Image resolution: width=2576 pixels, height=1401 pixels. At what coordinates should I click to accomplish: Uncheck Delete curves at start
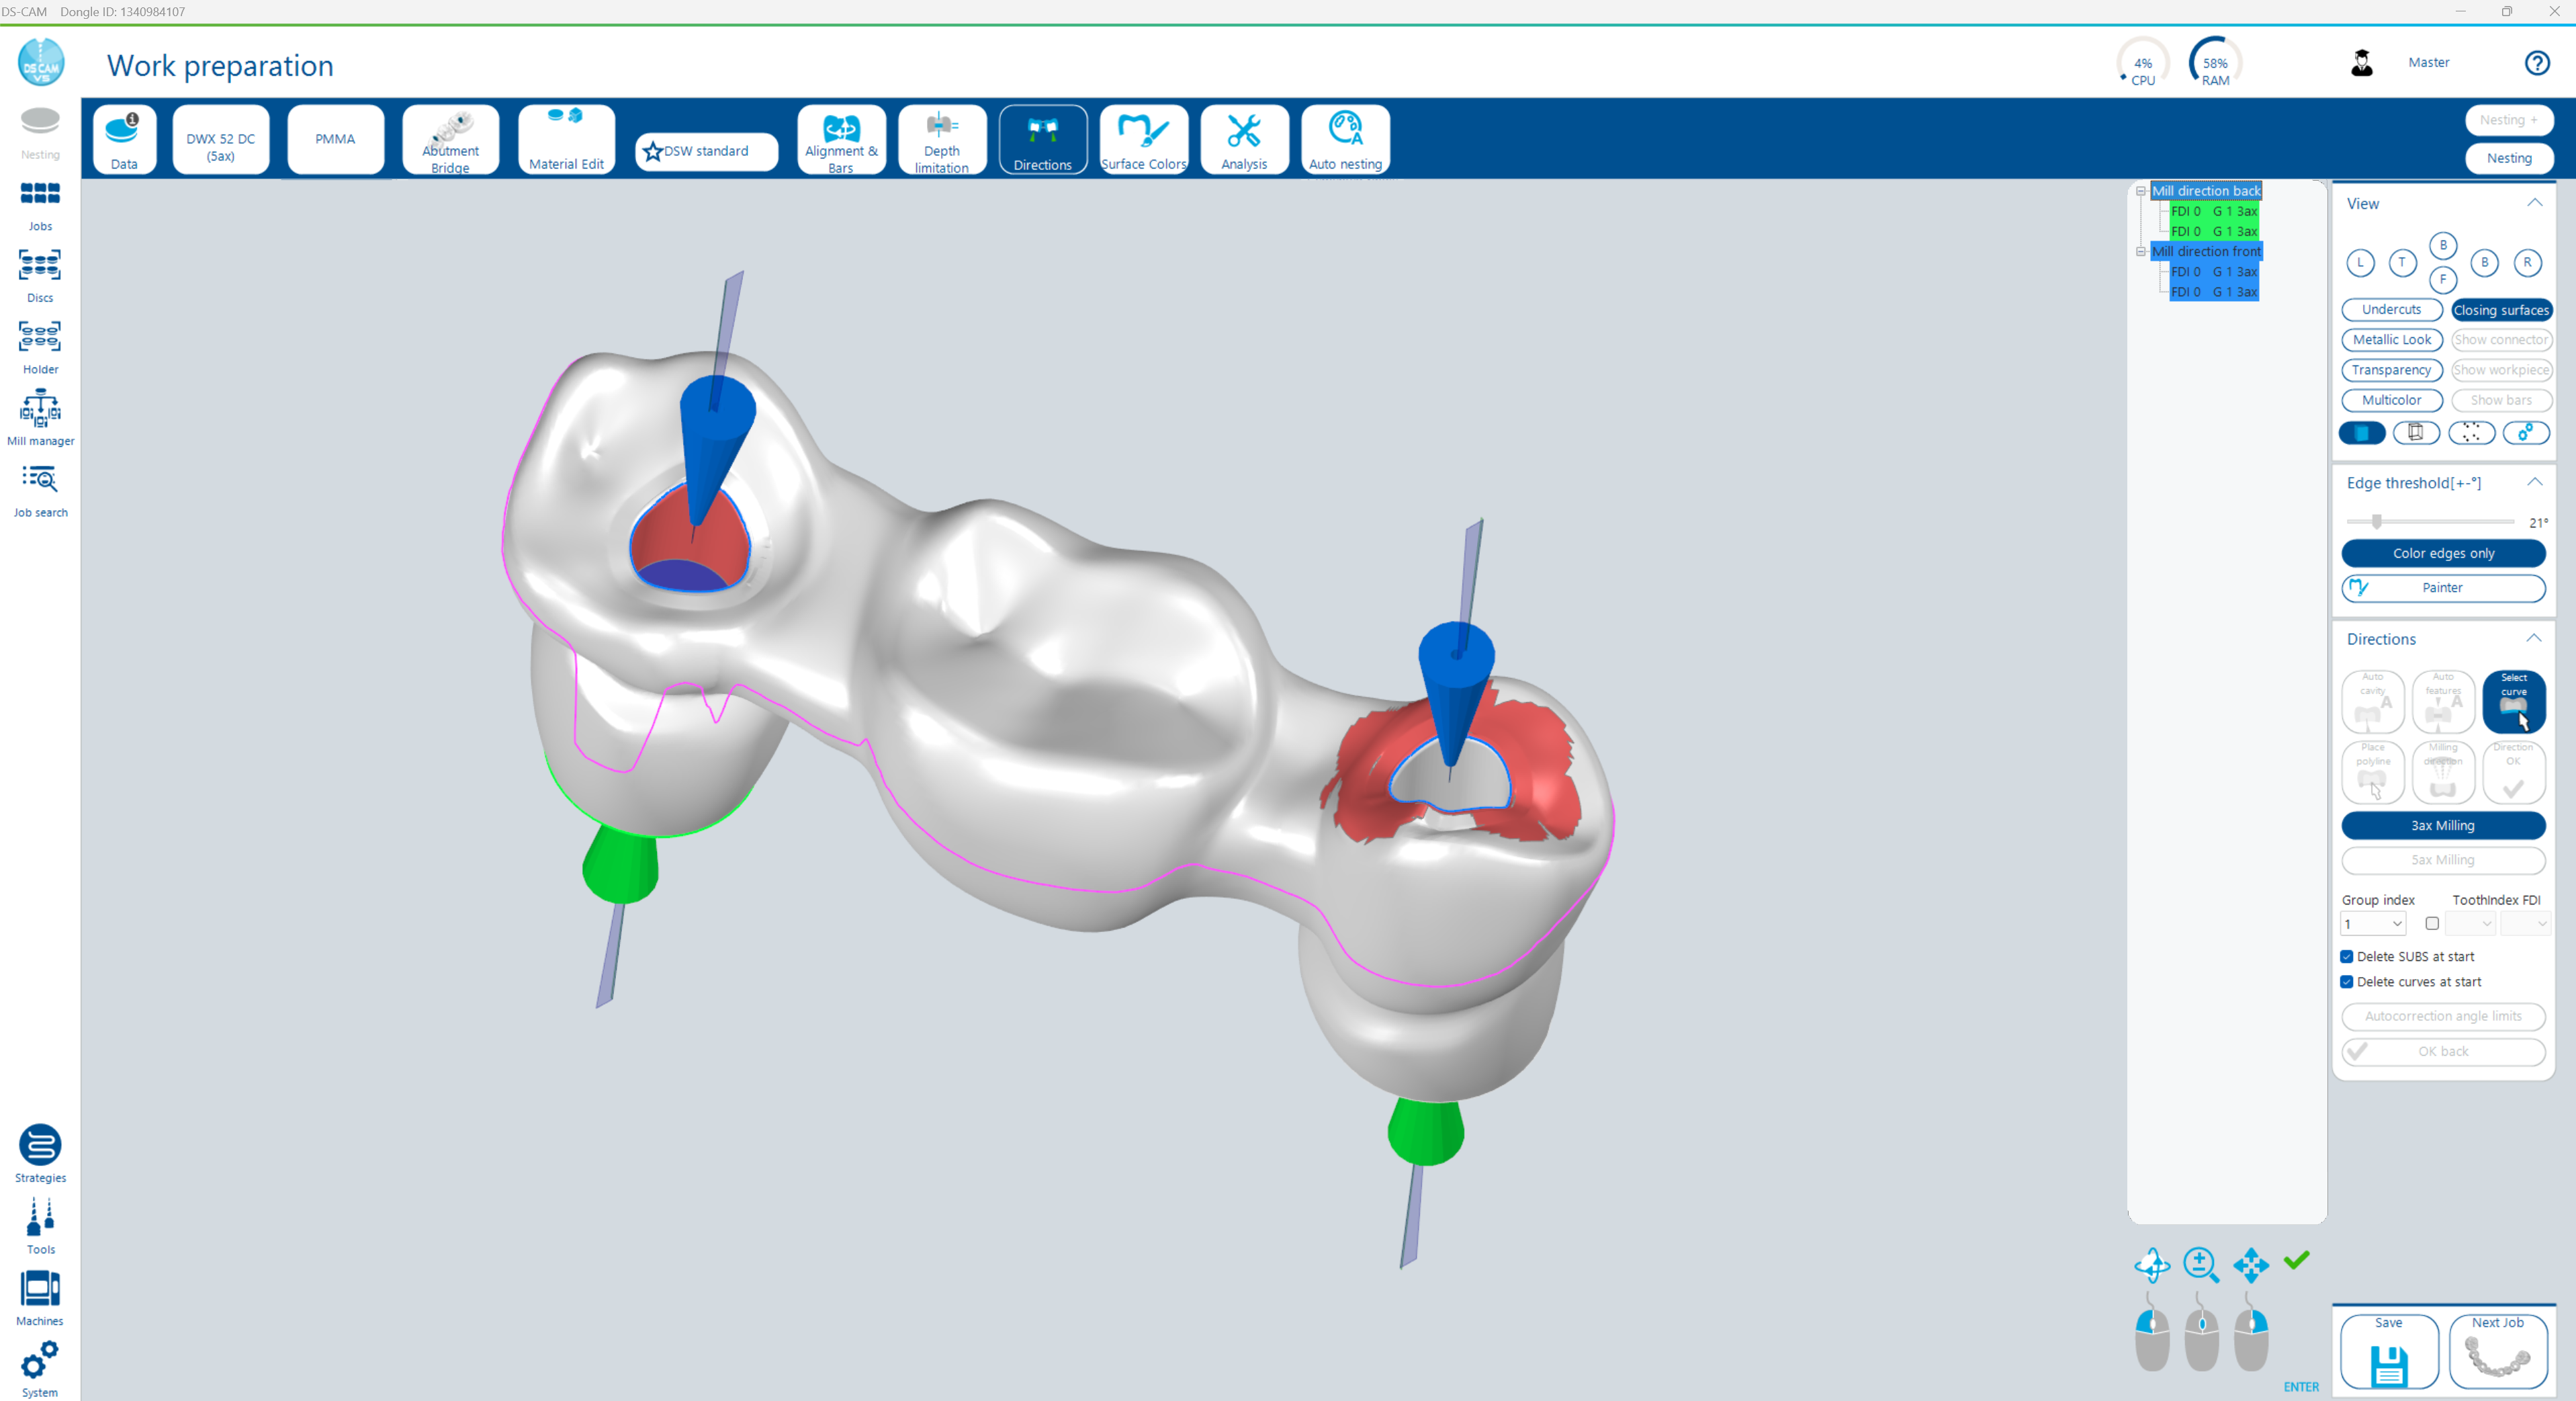(2346, 982)
